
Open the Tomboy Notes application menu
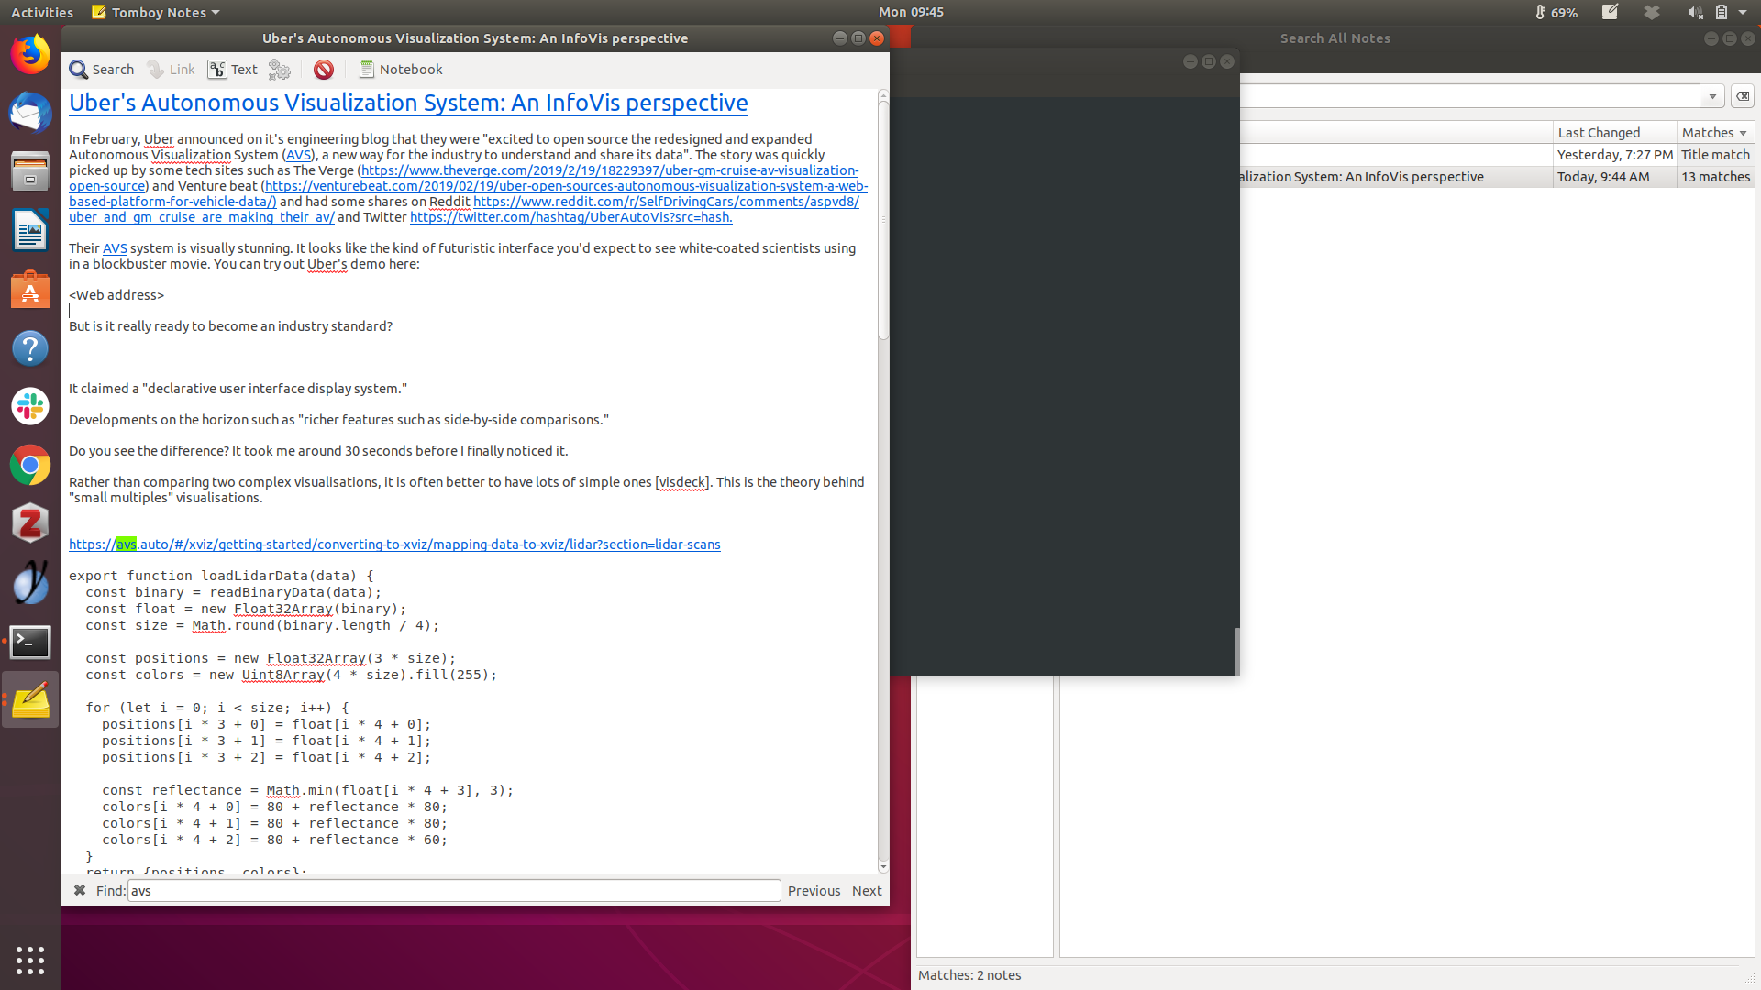click(x=156, y=12)
